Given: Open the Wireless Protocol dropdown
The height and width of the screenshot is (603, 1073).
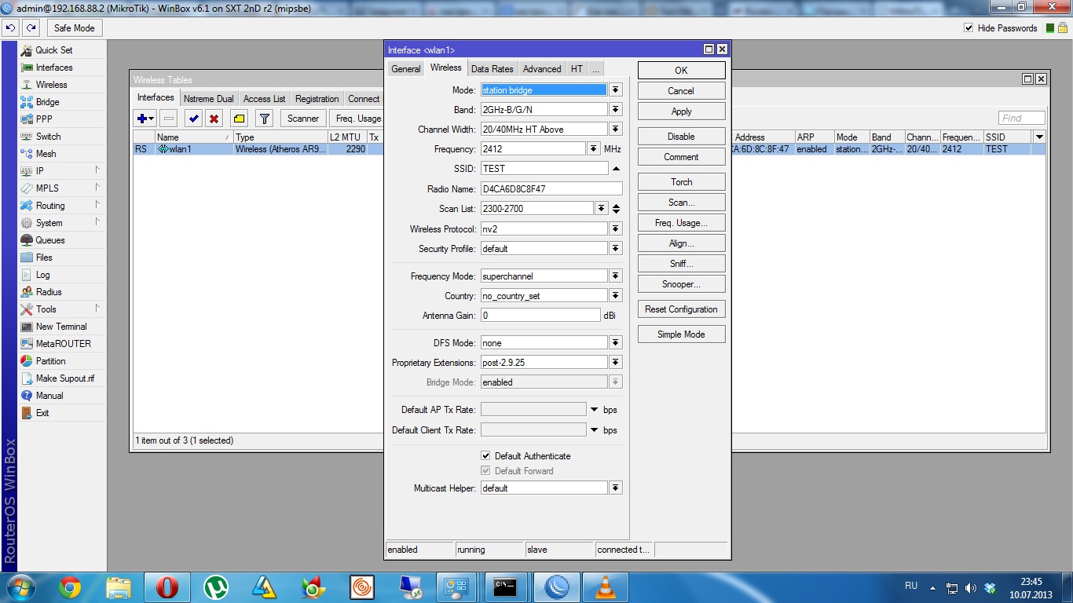Looking at the screenshot, I should click(616, 229).
